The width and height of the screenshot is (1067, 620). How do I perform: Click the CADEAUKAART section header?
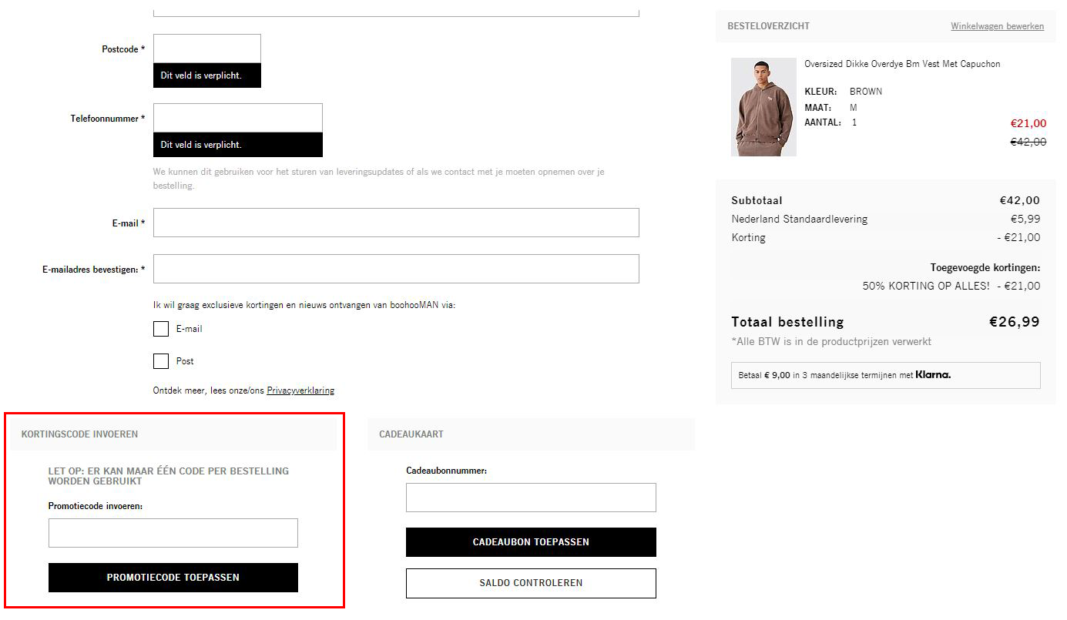[x=411, y=434]
